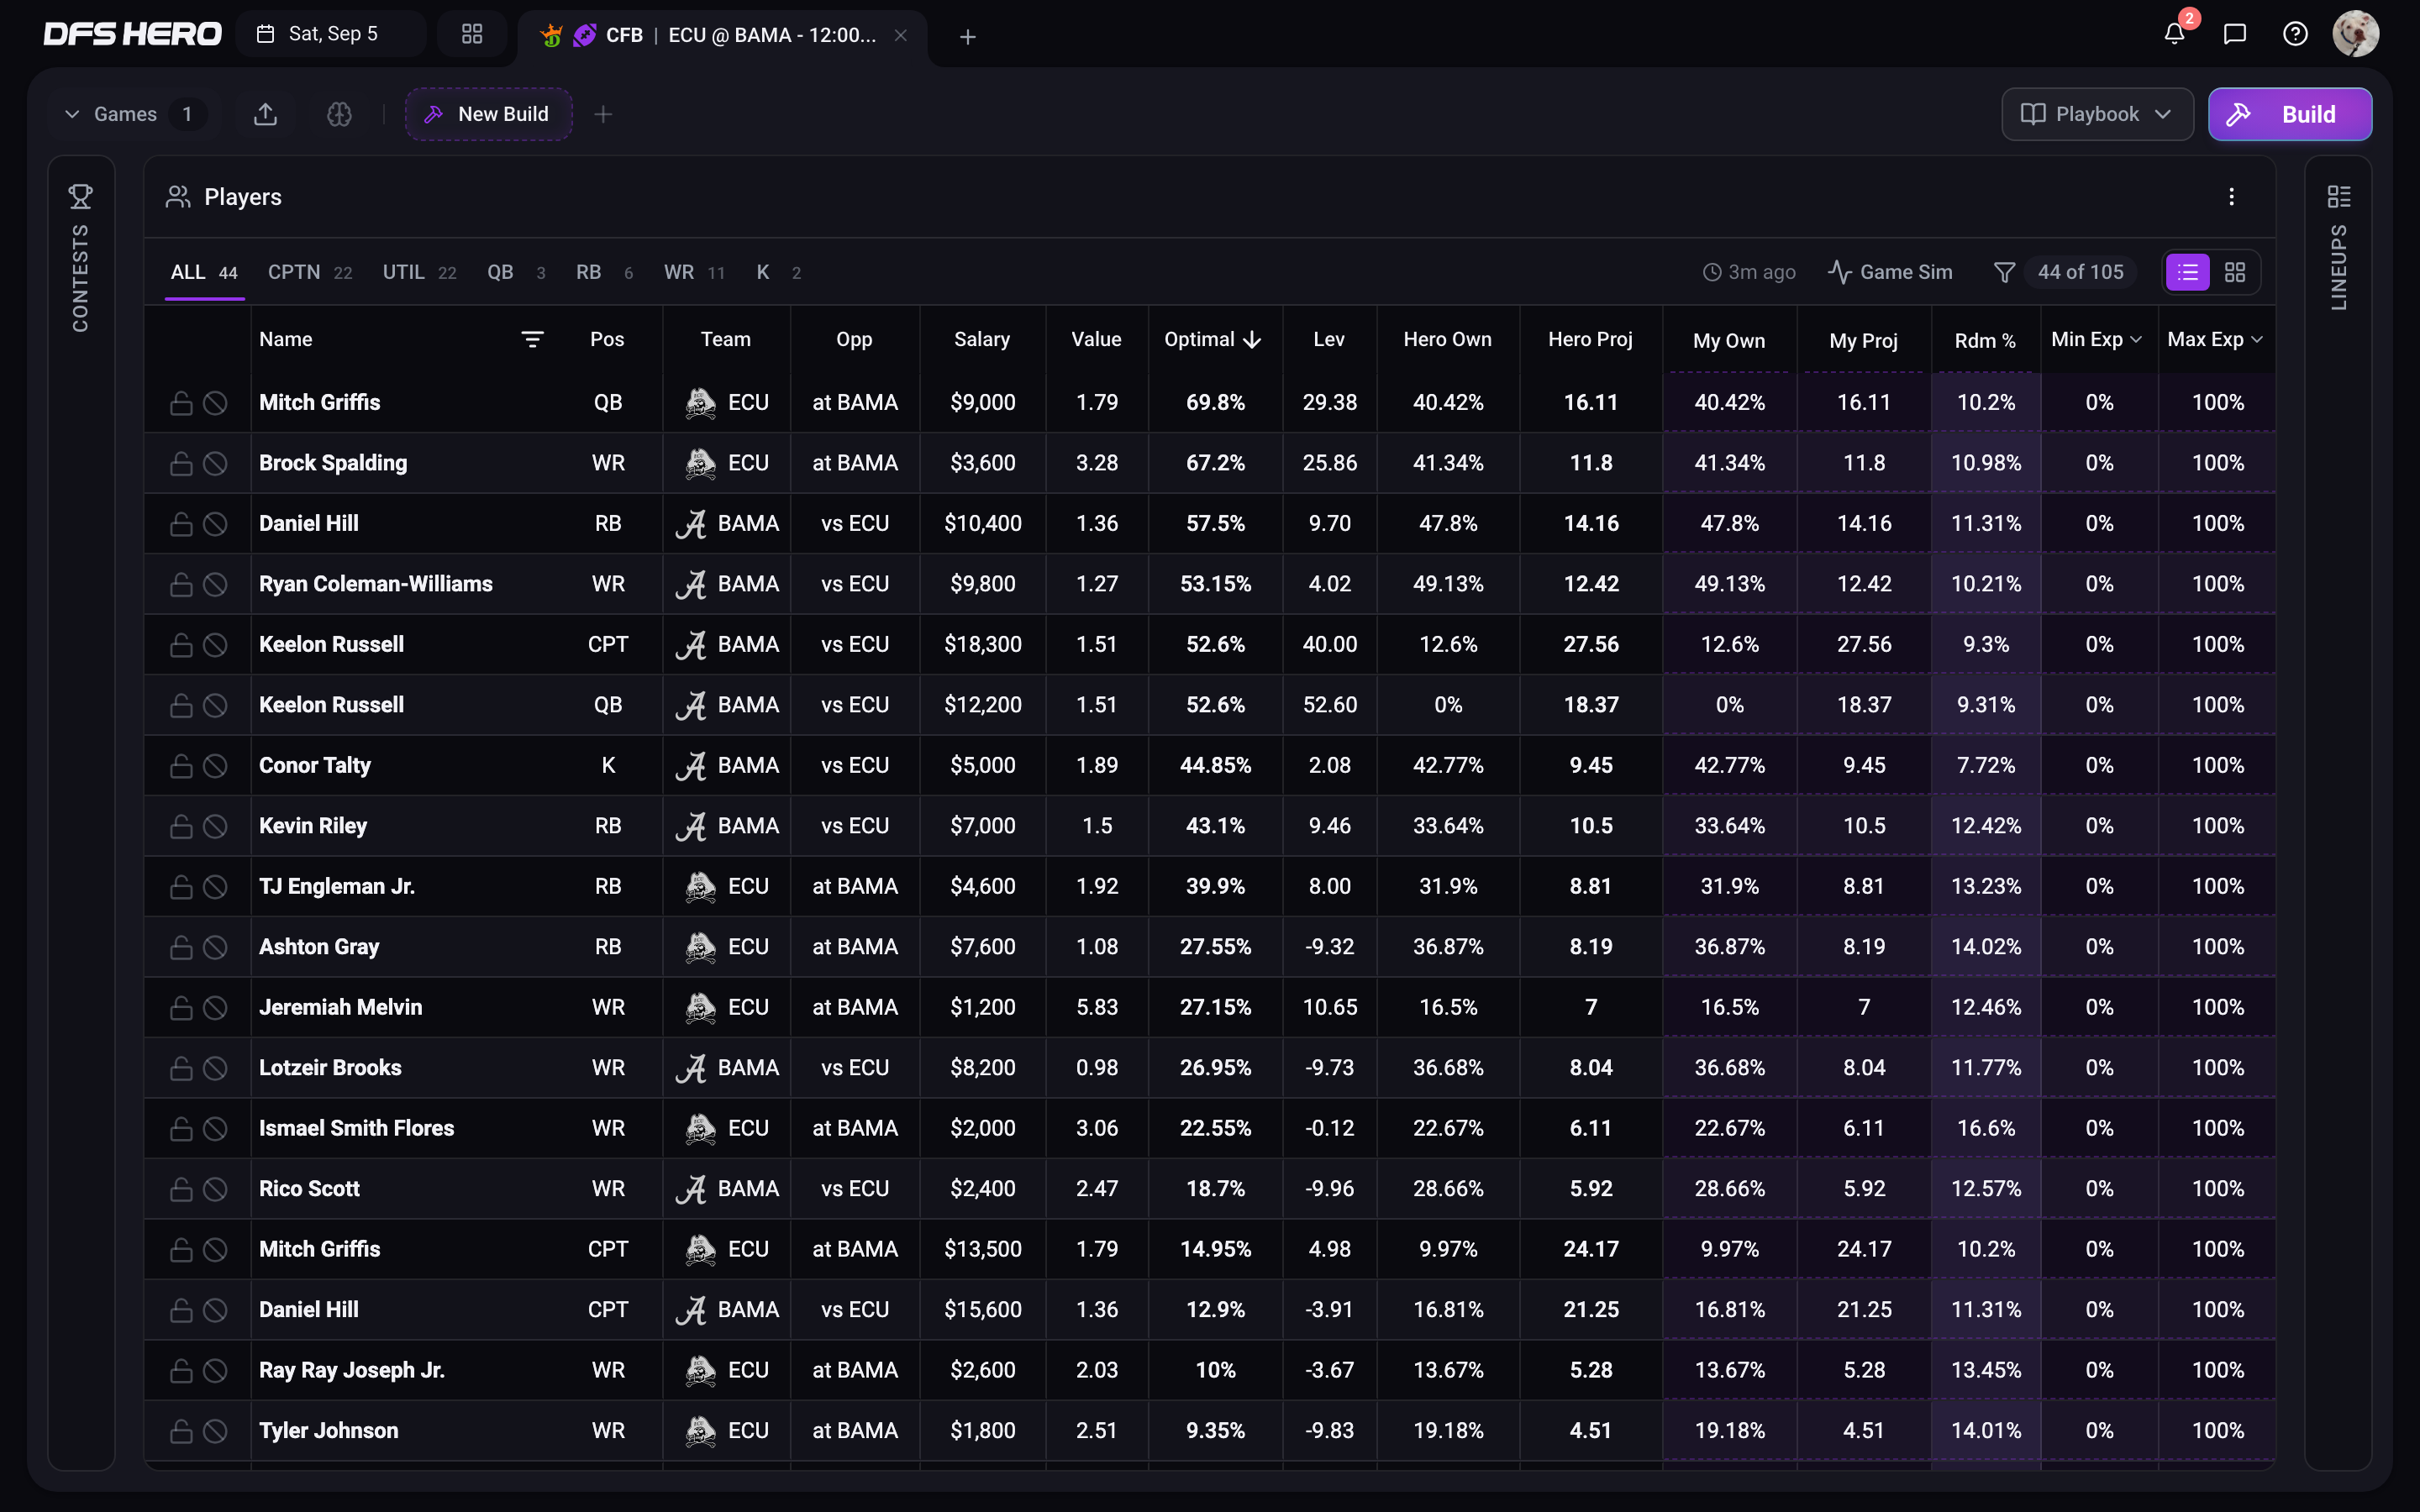Image resolution: width=2420 pixels, height=1512 pixels.
Task: Open the chat messages icon
Action: tap(2235, 34)
